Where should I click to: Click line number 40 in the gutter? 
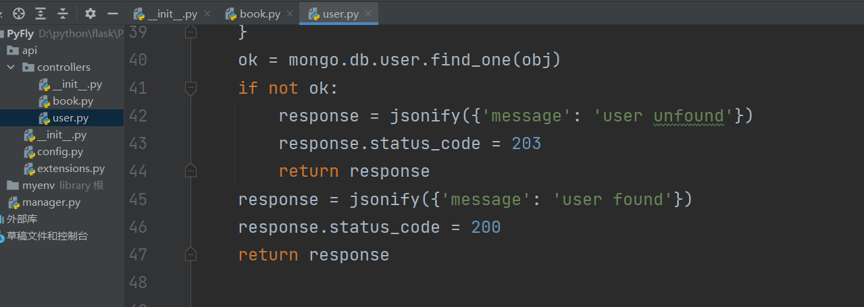pos(137,60)
